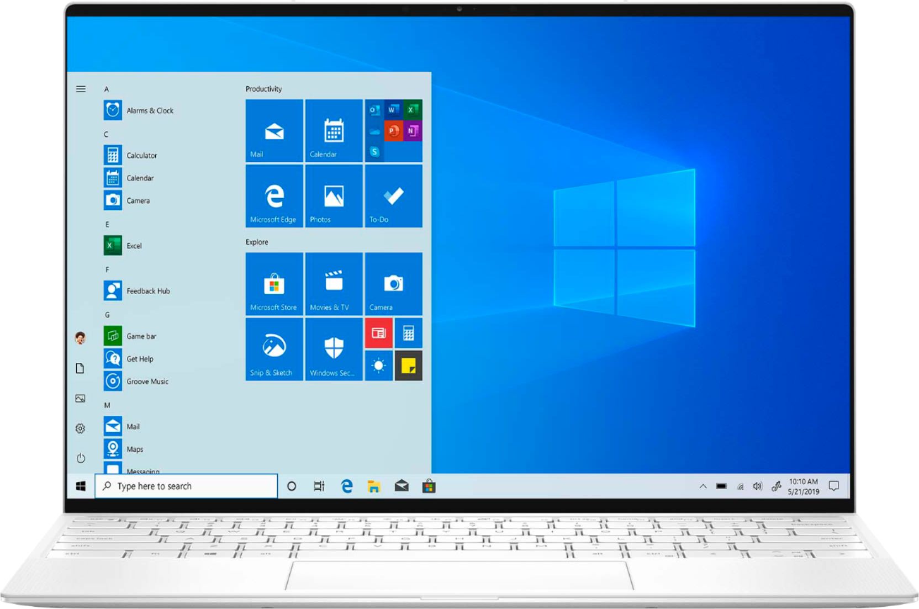Image resolution: width=919 pixels, height=609 pixels.
Task: Open Pictures from Start sidebar
Action: 80,398
